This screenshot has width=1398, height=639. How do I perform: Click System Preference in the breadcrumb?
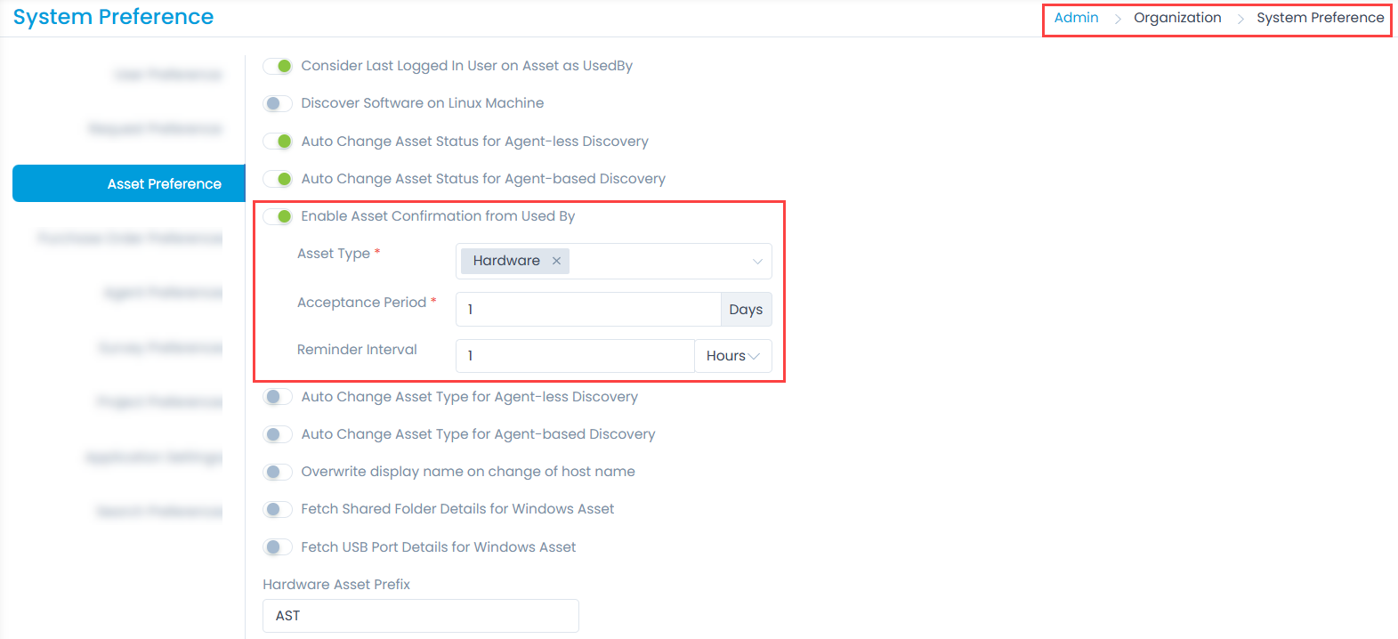coord(1320,18)
